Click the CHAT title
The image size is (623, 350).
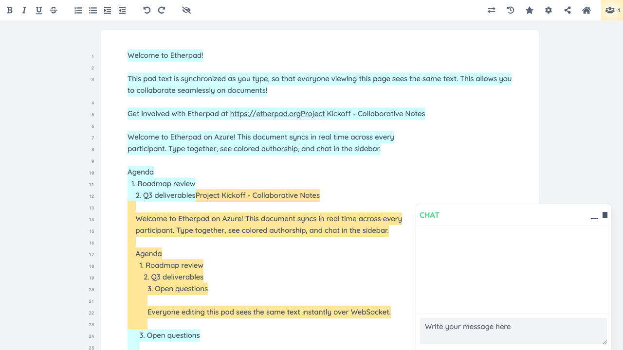tap(429, 215)
